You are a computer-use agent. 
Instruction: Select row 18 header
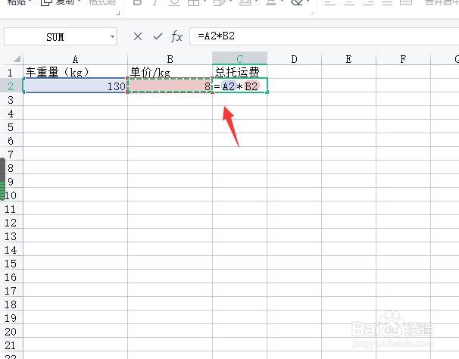pyautogui.click(x=11, y=304)
